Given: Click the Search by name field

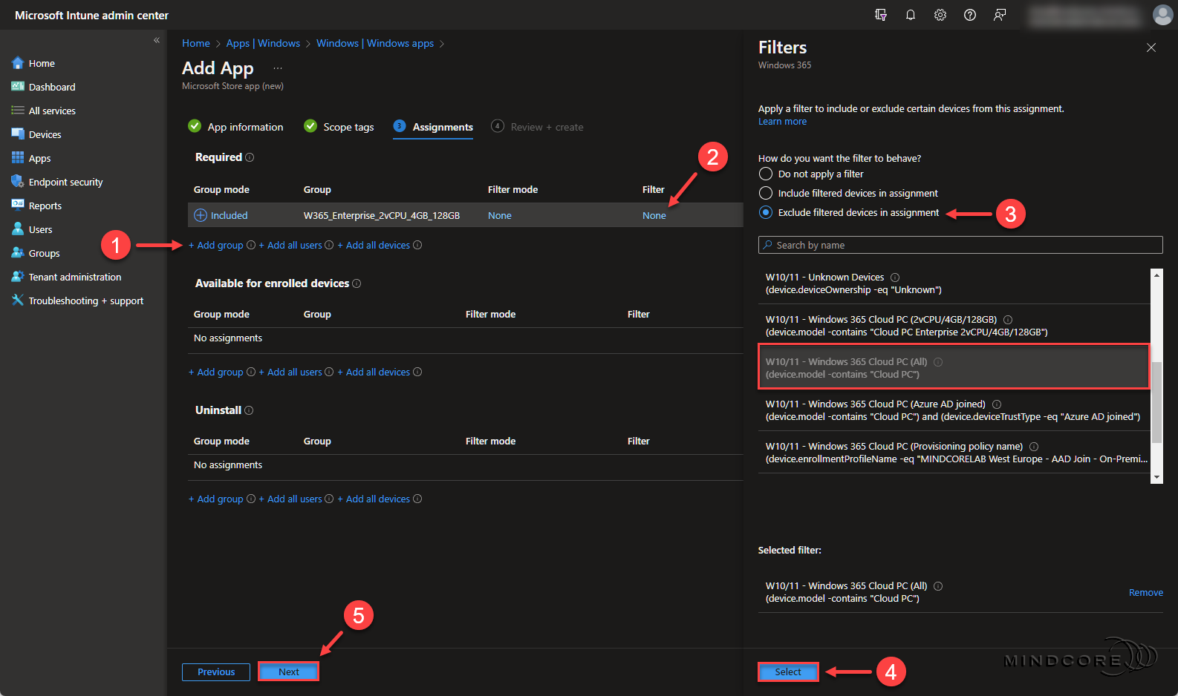Looking at the screenshot, I should (x=960, y=245).
